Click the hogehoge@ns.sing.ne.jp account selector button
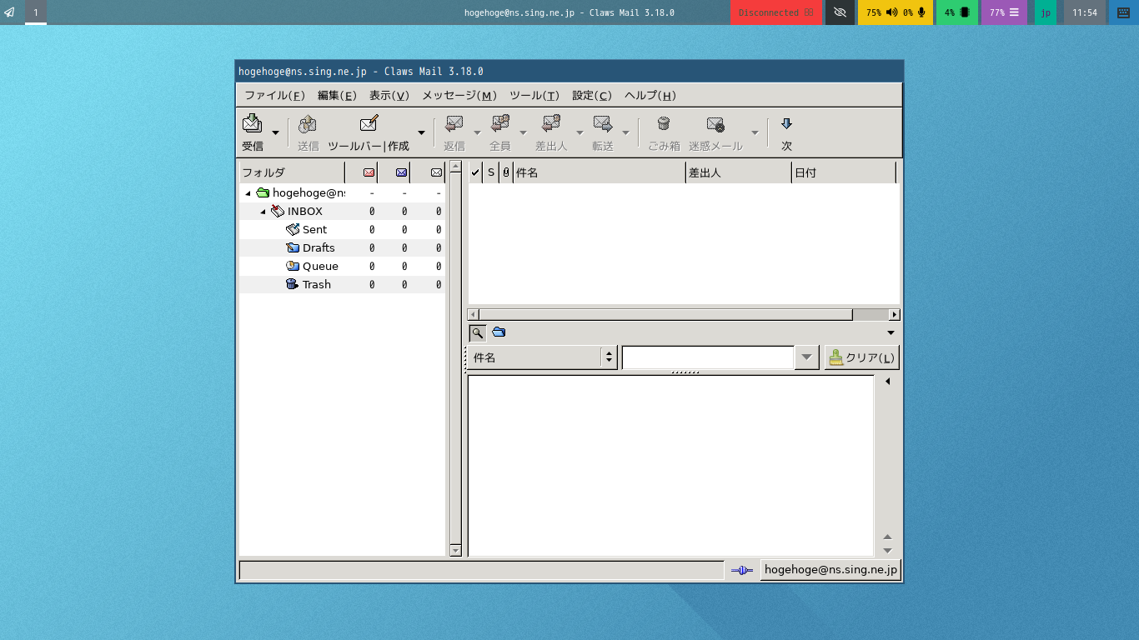 (830, 570)
